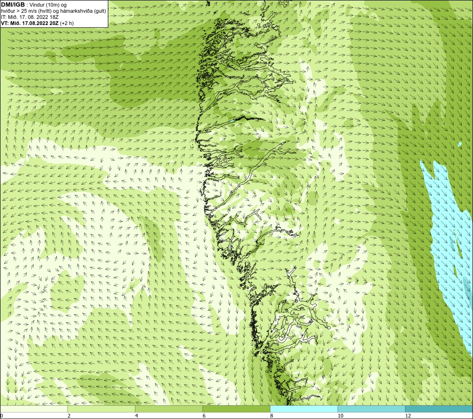The width and height of the screenshot is (473, 419).
Task: Click the scale label '4'
Action: pyautogui.click(x=137, y=416)
